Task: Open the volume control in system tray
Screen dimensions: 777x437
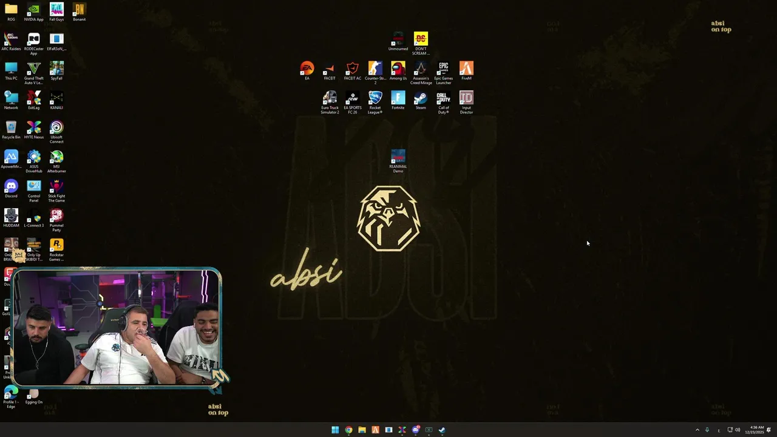Action: pyautogui.click(x=738, y=430)
